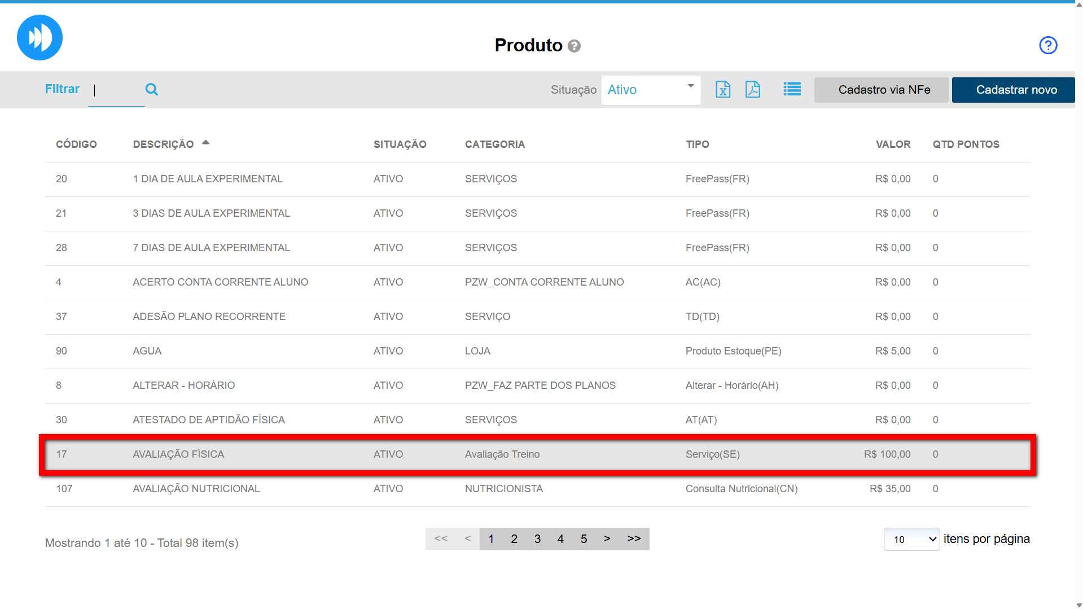Click the Cadastro via NFe button
Image resolution: width=1083 pixels, height=609 pixels.
884,90
